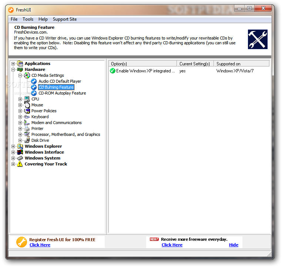
Task: Click the Covering Your Track warning icon
Action: pos(20,164)
